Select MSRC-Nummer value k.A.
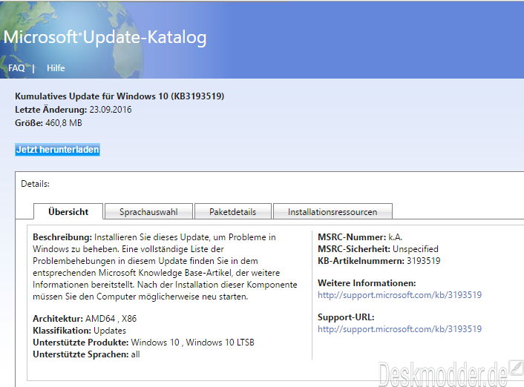The width and height of the screenshot is (524, 387). click(396, 237)
